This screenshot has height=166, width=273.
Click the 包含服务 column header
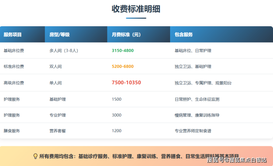coord(183,35)
